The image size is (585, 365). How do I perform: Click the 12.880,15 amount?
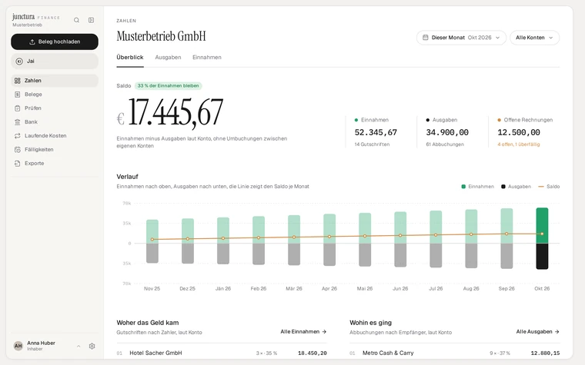point(545,353)
